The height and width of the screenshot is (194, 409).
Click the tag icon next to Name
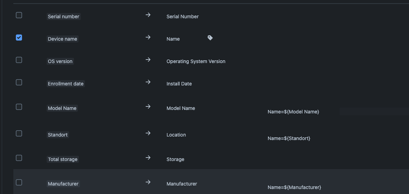coord(210,38)
